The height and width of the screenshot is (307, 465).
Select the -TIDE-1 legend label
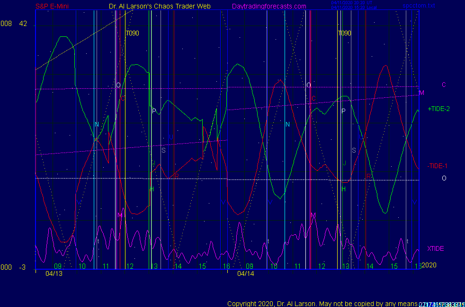[x=437, y=166]
